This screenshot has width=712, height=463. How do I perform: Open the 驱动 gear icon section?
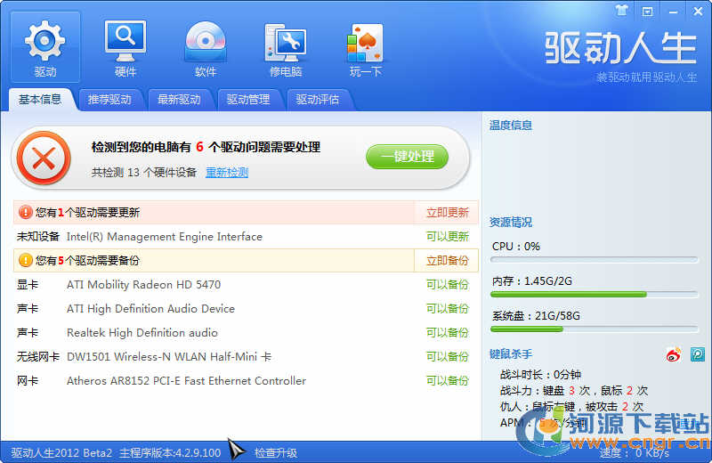pyautogui.click(x=45, y=46)
